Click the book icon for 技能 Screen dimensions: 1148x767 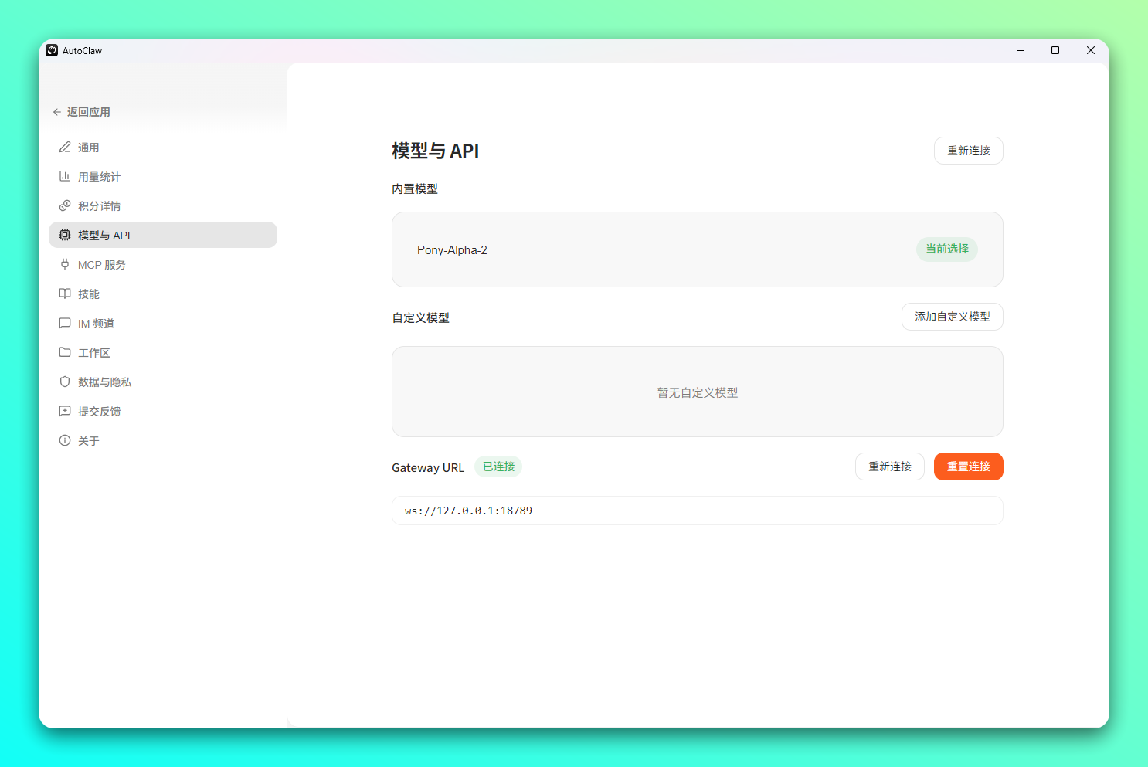coord(65,294)
